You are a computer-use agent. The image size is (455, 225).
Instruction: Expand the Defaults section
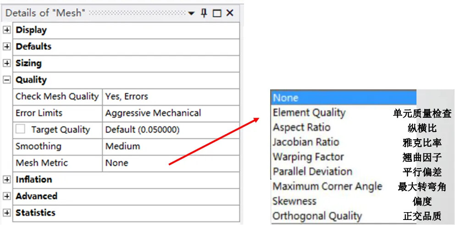(7, 47)
